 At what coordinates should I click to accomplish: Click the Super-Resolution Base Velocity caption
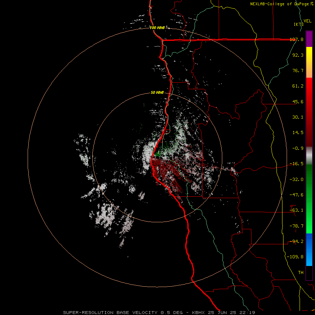[x=159, y=313]
